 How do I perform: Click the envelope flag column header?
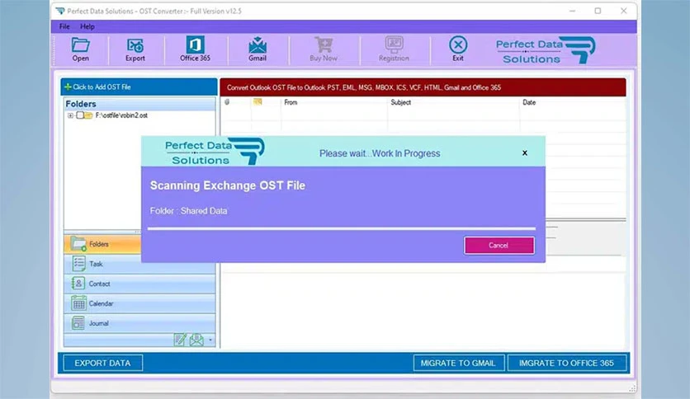[258, 102]
